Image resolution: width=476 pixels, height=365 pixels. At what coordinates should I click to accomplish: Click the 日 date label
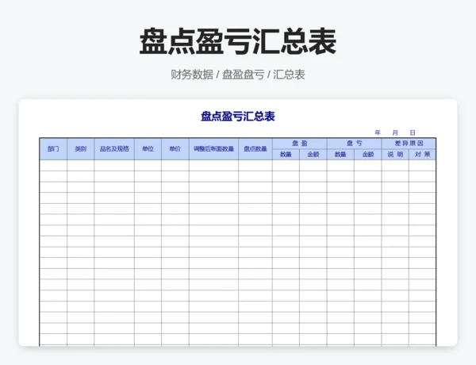(x=413, y=133)
